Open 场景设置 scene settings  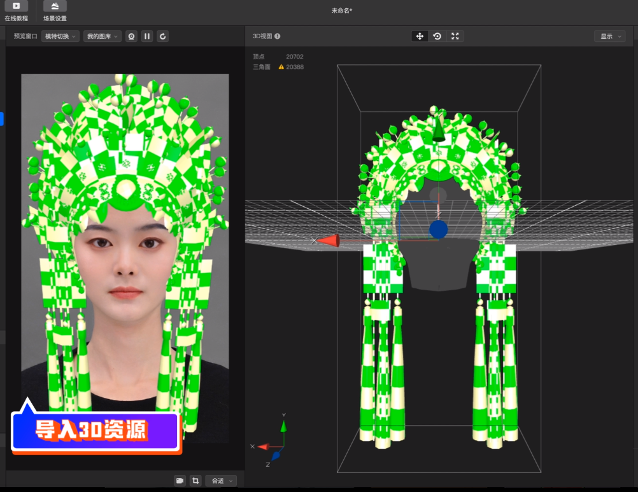pos(55,10)
